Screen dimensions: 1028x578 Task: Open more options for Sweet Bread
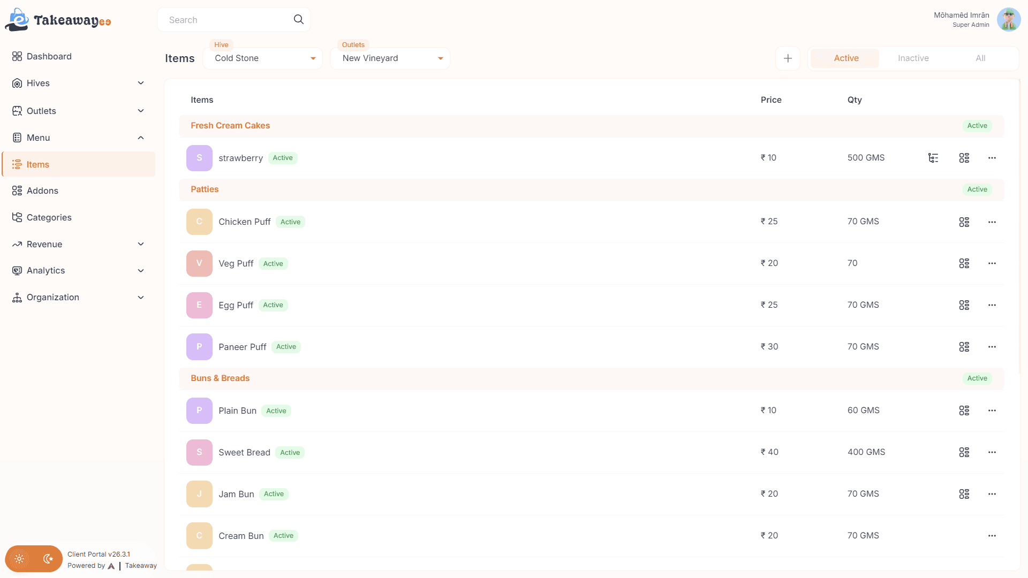(x=992, y=452)
